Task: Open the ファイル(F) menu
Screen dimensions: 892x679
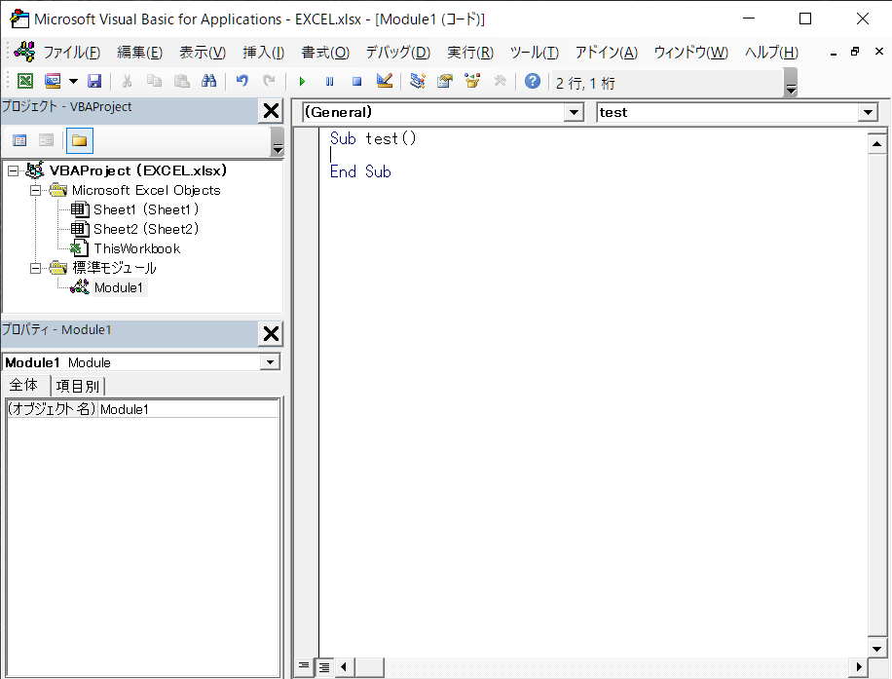Action: (x=72, y=53)
